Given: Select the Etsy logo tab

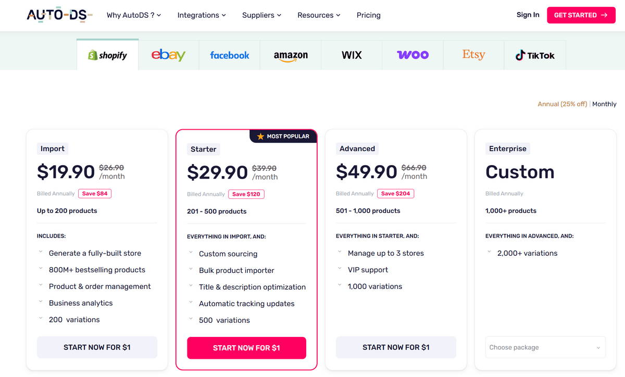Looking at the screenshot, I should pos(473,55).
